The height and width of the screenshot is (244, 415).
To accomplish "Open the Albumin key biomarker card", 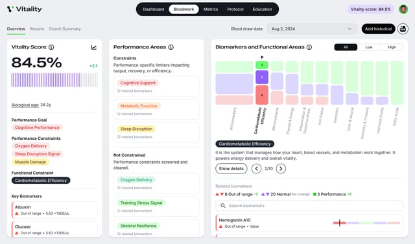I will click(54, 210).
